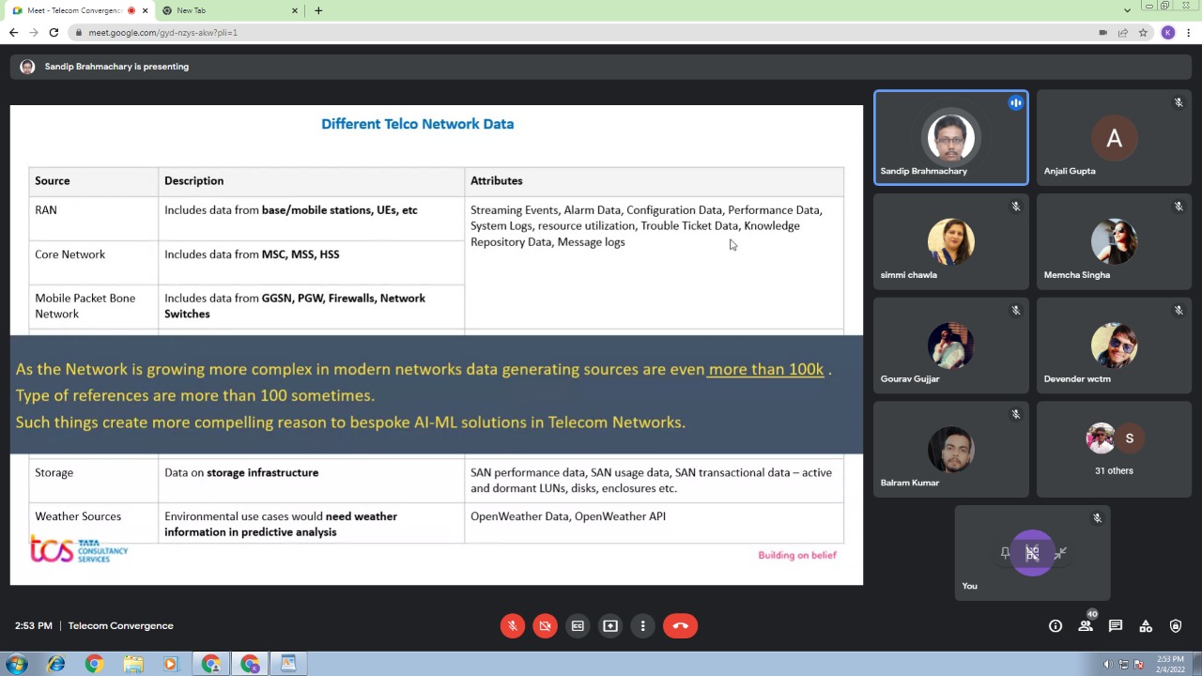Open meeting details info panel
The height and width of the screenshot is (676, 1202).
pyautogui.click(x=1056, y=626)
